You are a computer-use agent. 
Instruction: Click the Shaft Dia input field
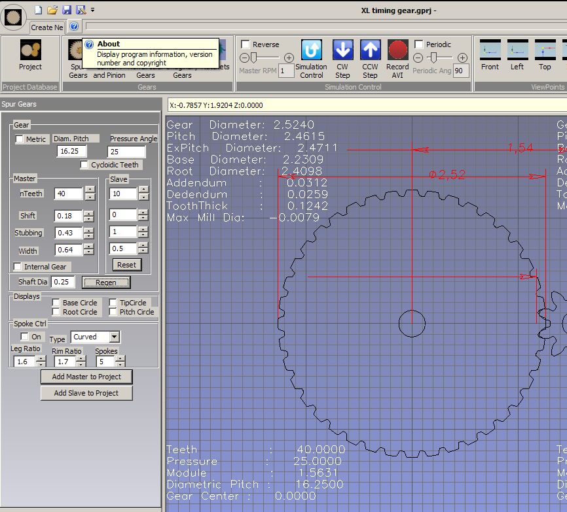point(63,282)
